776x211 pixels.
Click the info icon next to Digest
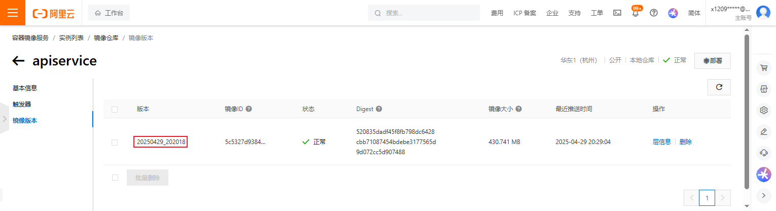(x=379, y=109)
